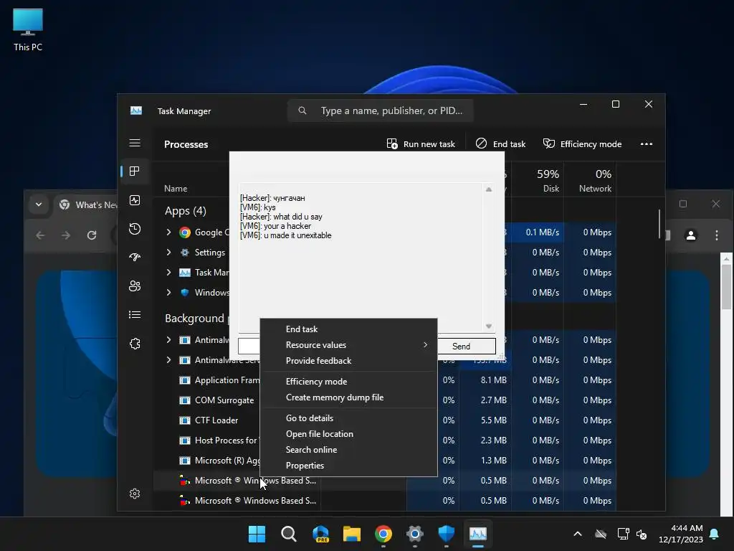Open This PC desktop icon

[x=28, y=29]
